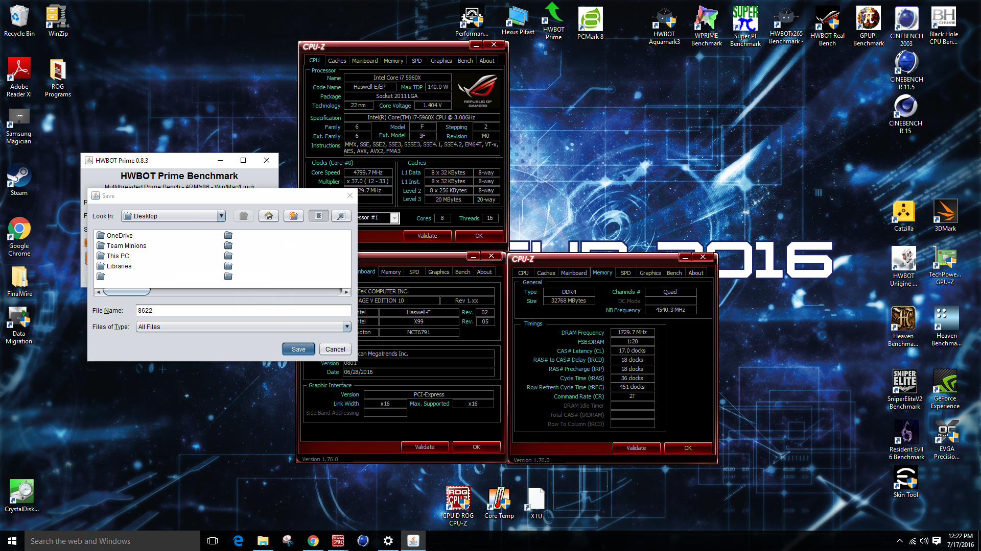
Task: Open Microsoft Edge from taskbar
Action: click(x=238, y=541)
